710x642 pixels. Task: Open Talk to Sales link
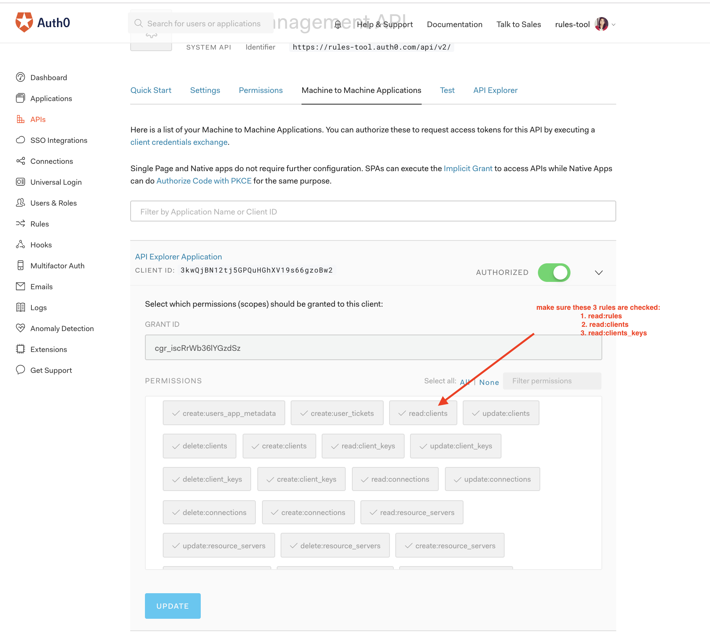pos(519,24)
